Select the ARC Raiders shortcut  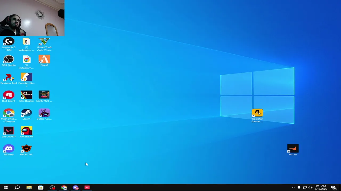coord(26,97)
